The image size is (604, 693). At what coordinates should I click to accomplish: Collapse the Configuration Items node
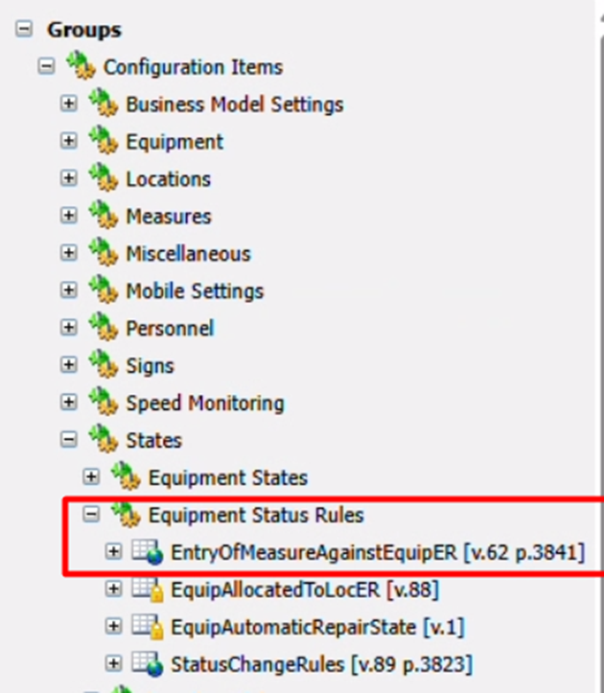(46, 67)
